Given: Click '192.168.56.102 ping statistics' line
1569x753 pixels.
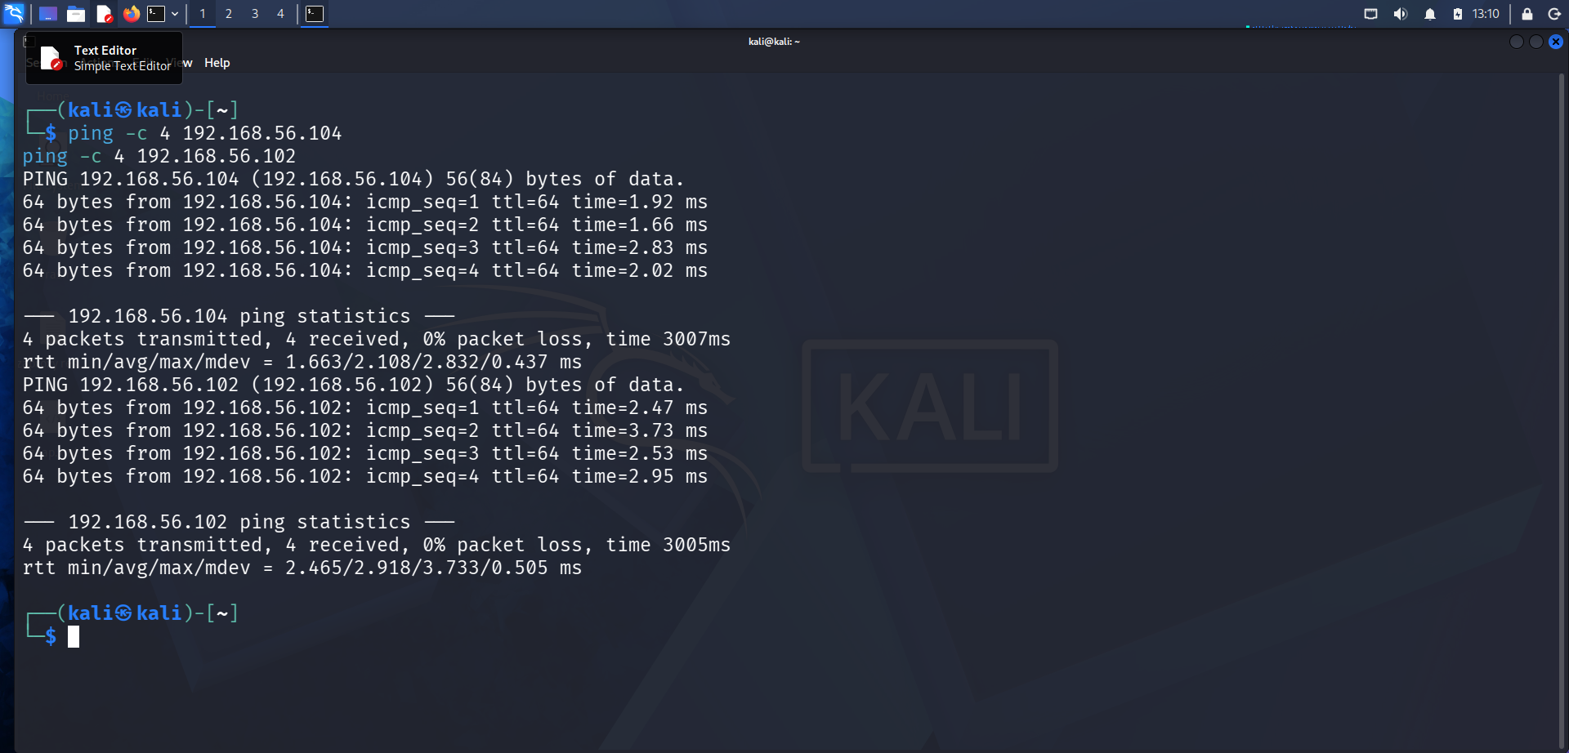Looking at the screenshot, I should point(239,522).
